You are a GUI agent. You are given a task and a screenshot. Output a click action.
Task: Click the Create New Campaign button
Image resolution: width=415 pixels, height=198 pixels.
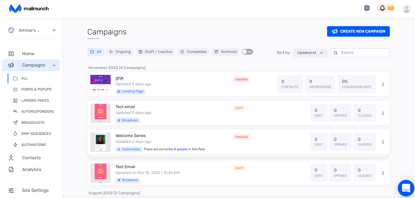(358, 31)
